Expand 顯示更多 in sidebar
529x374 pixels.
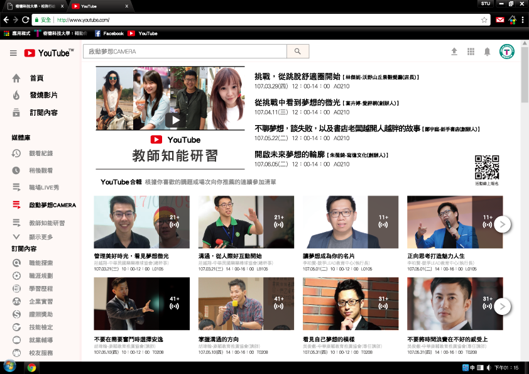33,237
